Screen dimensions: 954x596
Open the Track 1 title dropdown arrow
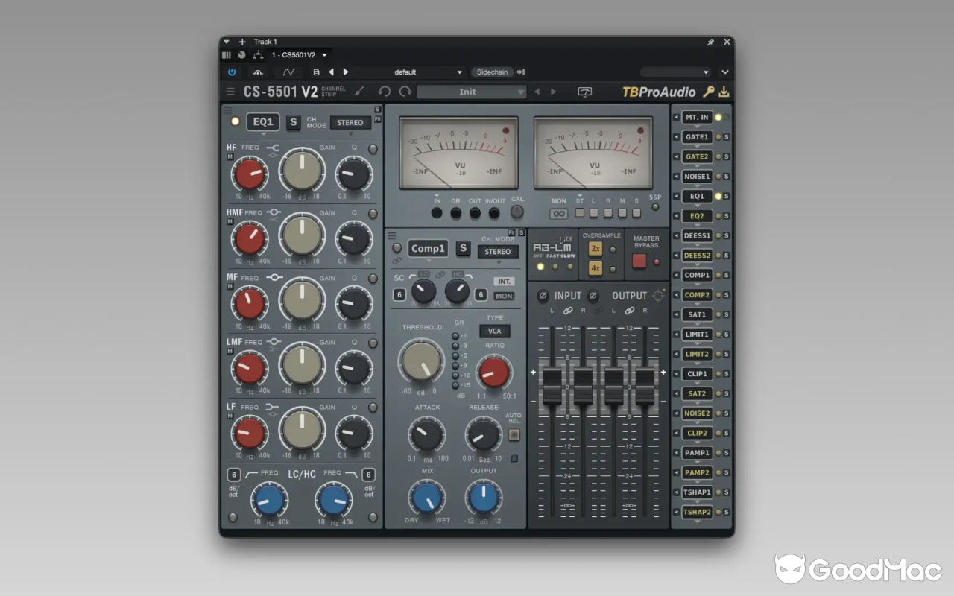tap(227, 42)
